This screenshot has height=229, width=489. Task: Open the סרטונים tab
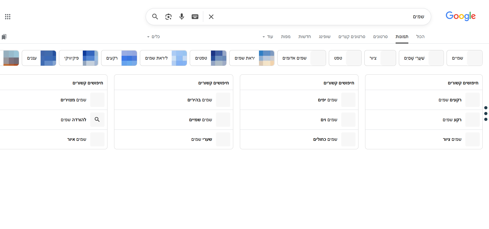pos(380,37)
